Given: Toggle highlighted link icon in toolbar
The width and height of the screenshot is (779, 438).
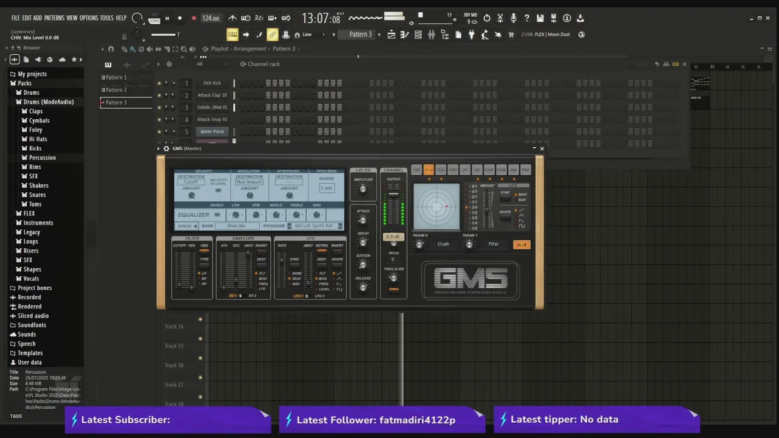Looking at the screenshot, I should [272, 35].
